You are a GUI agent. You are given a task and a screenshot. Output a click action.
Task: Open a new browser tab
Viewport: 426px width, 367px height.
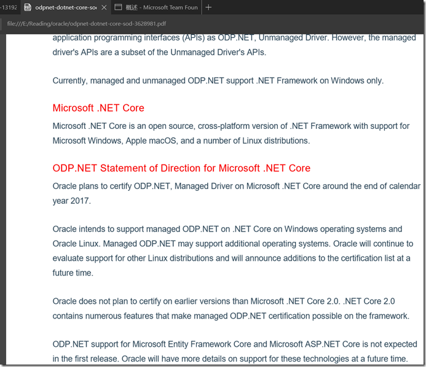click(208, 7)
